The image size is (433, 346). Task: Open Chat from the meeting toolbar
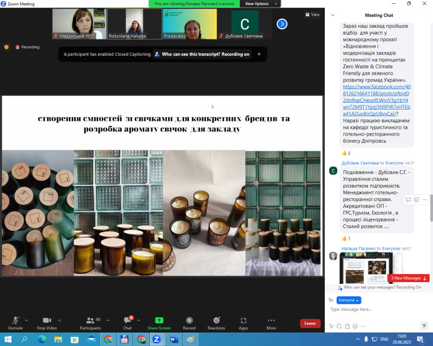point(127,323)
